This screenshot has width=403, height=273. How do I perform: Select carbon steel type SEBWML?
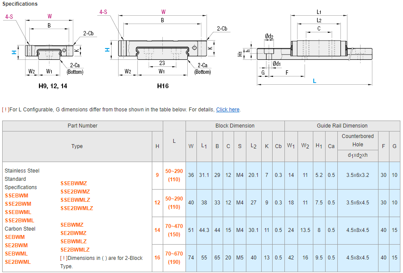click(17, 253)
